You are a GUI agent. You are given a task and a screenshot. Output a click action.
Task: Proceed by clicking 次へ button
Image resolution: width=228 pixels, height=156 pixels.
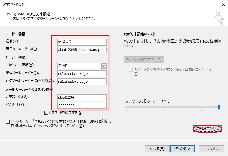(182, 149)
